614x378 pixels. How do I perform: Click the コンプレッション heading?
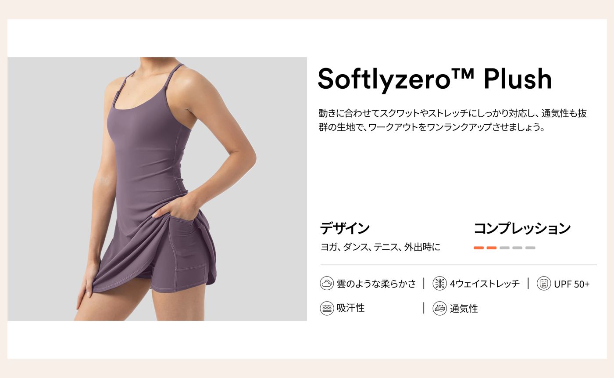click(522, 228)
